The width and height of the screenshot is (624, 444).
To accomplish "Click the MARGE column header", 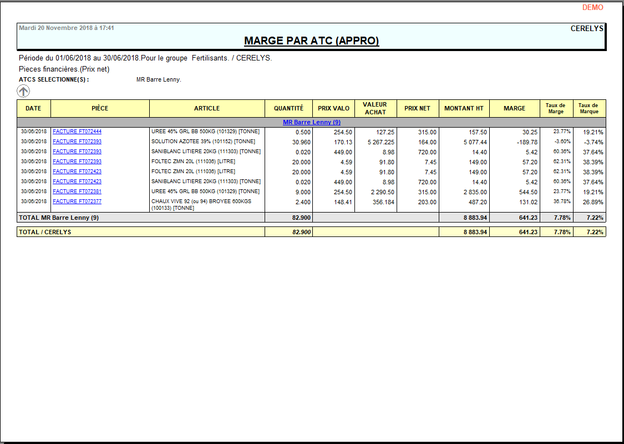I will 514,108.
